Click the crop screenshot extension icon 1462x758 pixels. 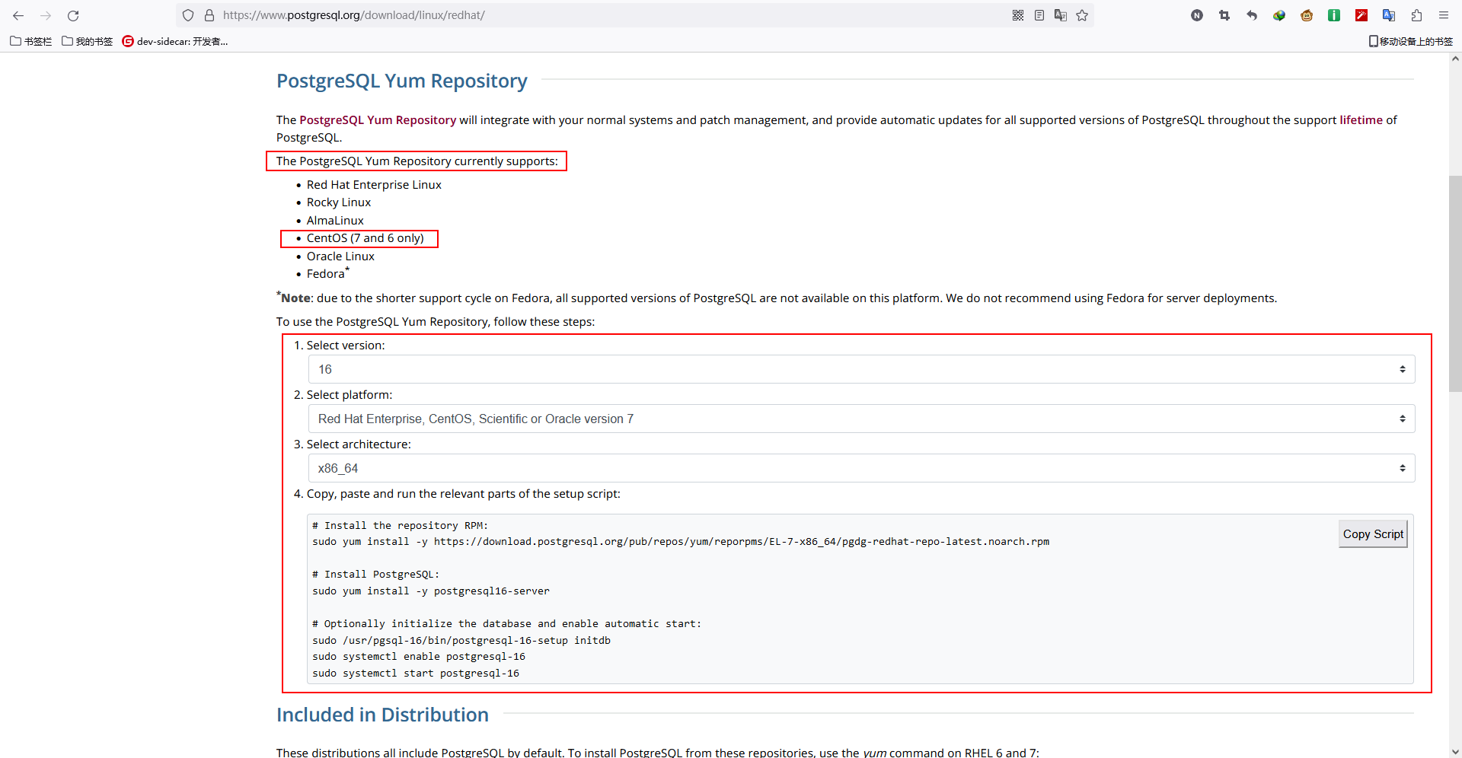click(x=1224, y=15)
